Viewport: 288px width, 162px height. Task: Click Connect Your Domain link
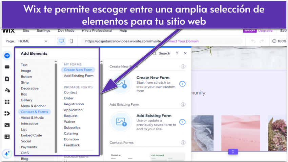click(181, 41)
